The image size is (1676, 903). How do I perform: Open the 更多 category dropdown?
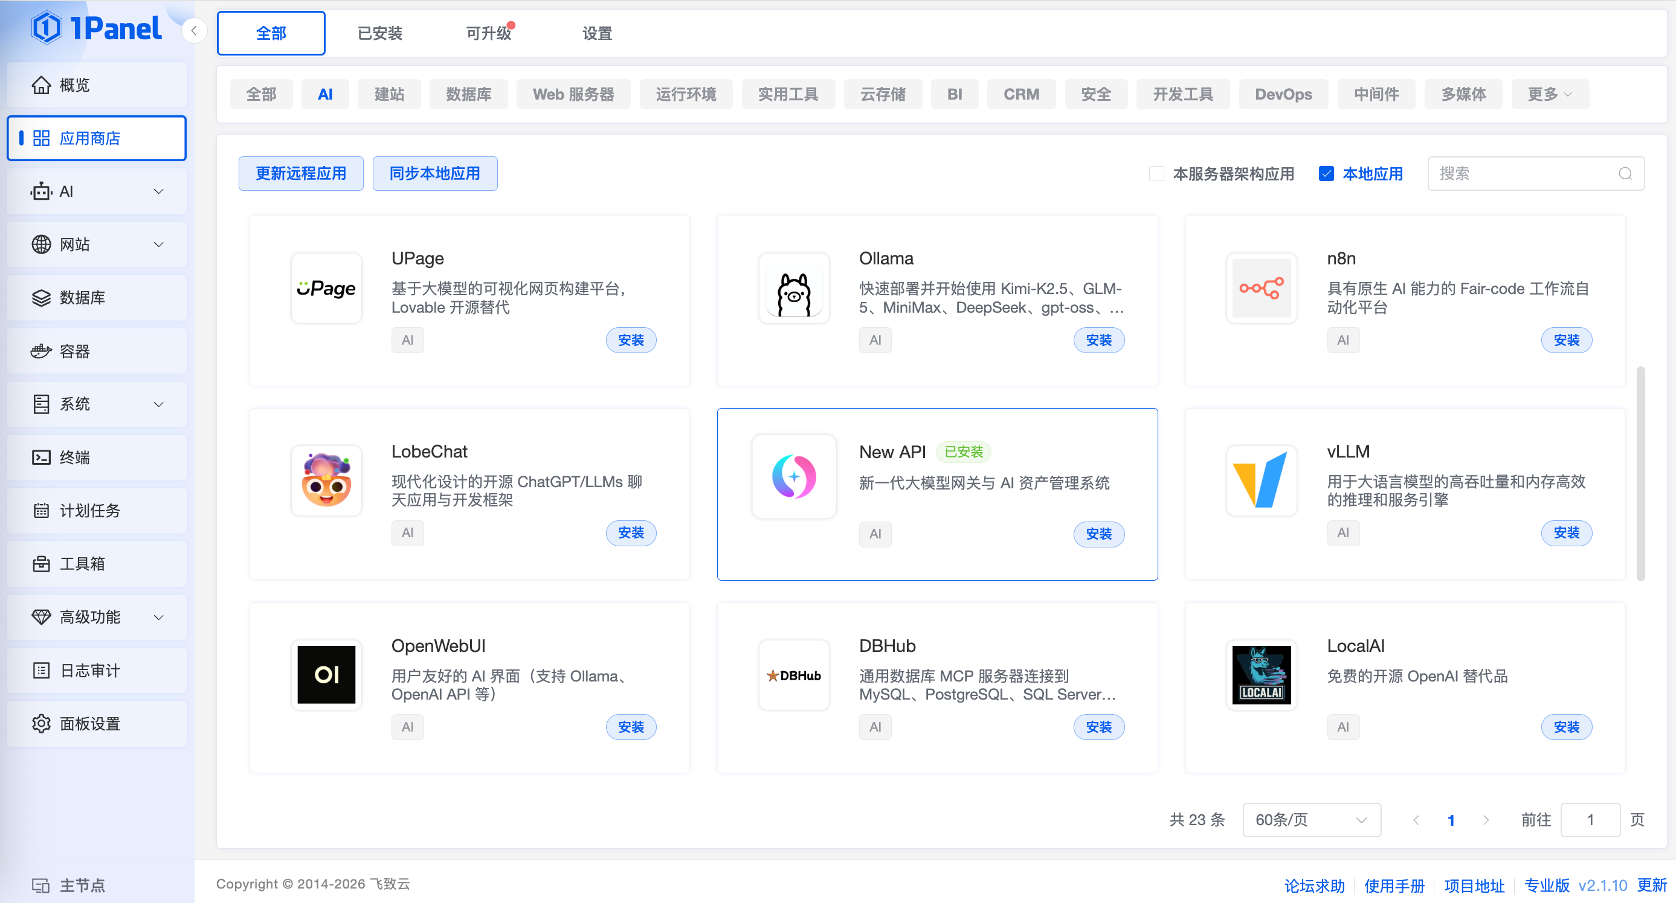click(1549, 94)
